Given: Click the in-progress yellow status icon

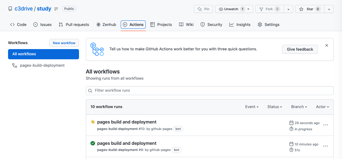Looking at the screenshot, I should pyautogui.click(x=93, y=122).
